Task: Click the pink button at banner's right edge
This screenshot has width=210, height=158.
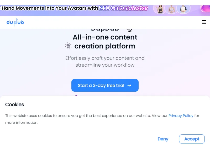Action: coord(205,9)
